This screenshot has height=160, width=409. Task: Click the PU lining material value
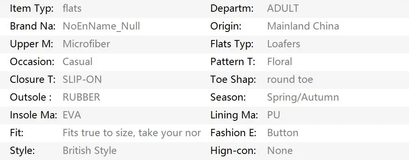point(273,115)
